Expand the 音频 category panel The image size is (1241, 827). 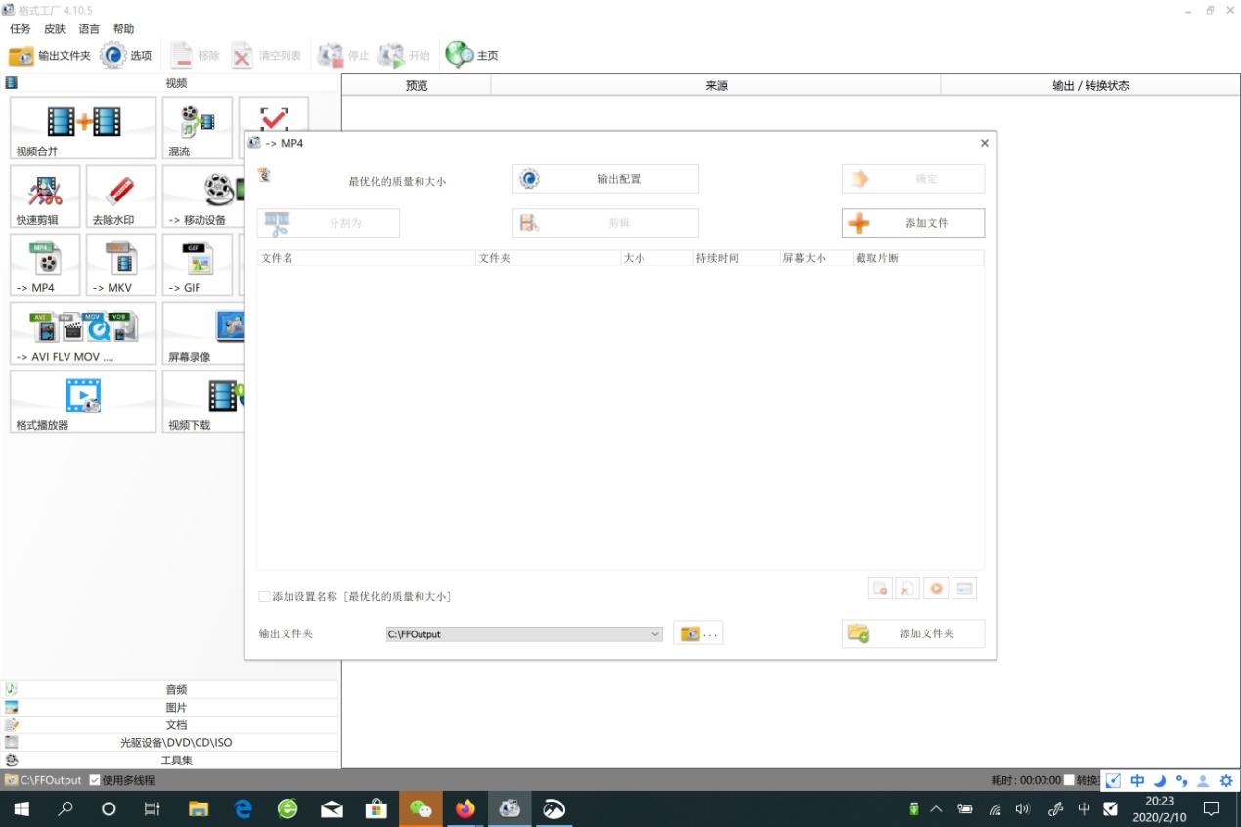(176, 689)
